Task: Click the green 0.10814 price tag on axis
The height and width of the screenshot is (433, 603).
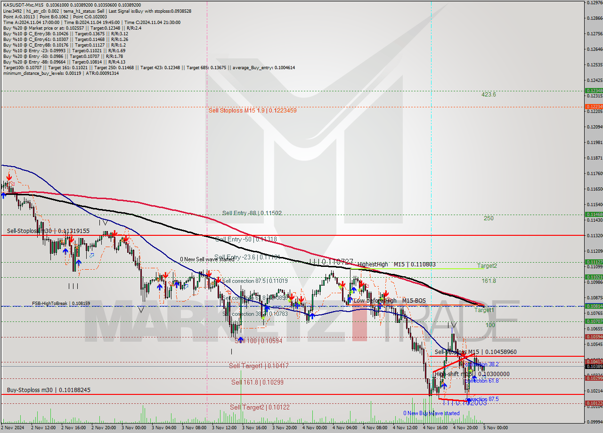Action: pos(594,306)
